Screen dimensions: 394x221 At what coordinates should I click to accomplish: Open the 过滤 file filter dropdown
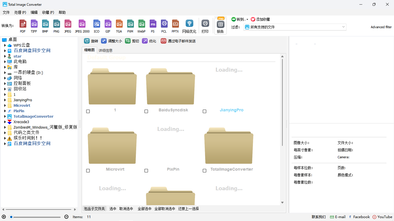[295, 27]
